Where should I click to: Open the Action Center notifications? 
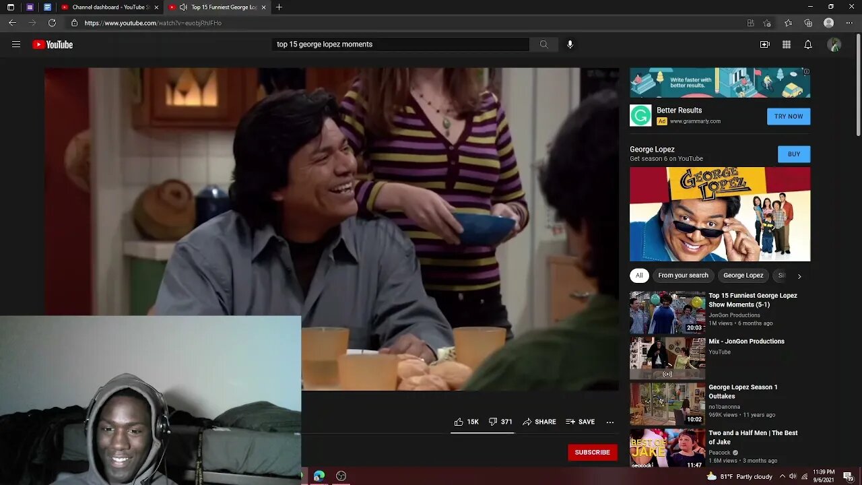pyautogui.click(x=849, y=476)
